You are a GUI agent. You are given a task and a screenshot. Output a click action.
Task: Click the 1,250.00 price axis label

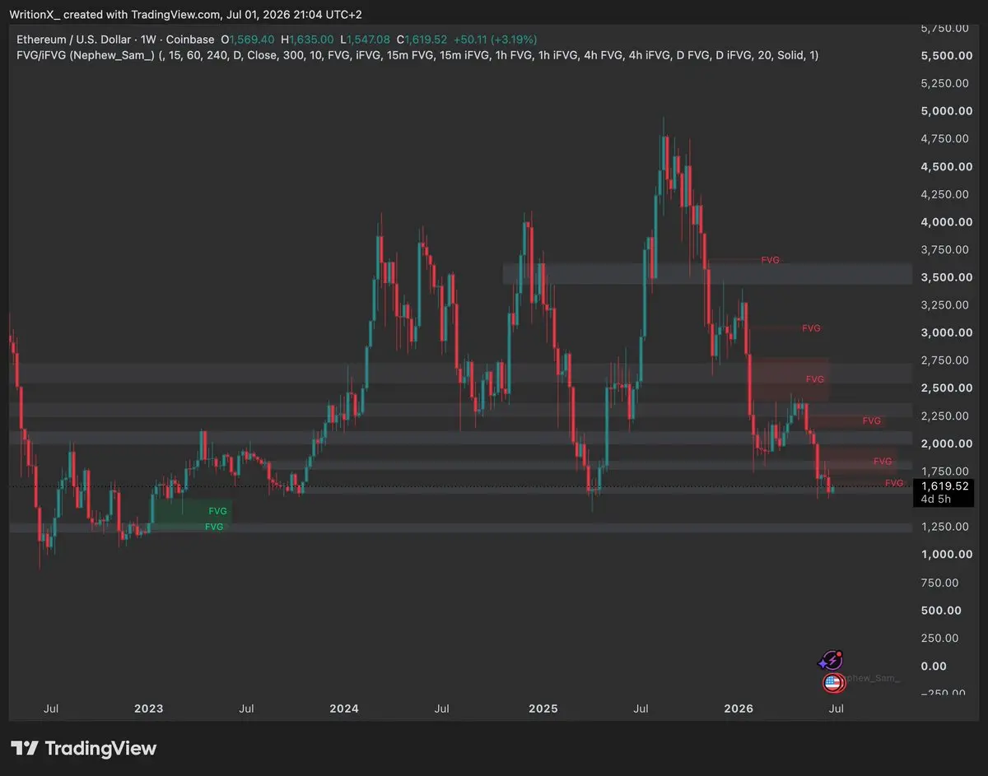[944, 527]
